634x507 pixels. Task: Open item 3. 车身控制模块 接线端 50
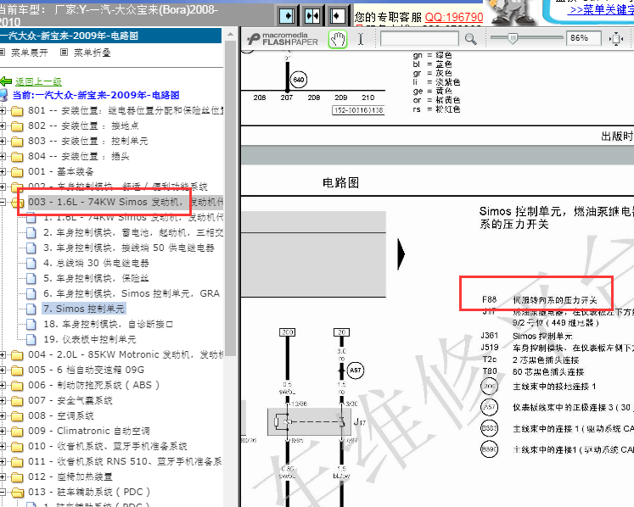[x=129, y=248]
